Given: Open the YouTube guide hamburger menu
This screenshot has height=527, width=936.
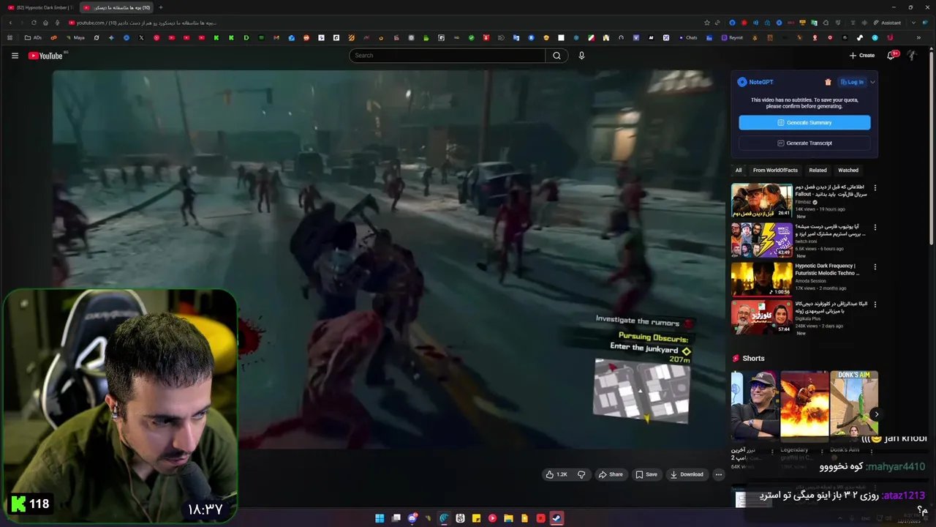Looking at the screenshot, I should point(15,56).
